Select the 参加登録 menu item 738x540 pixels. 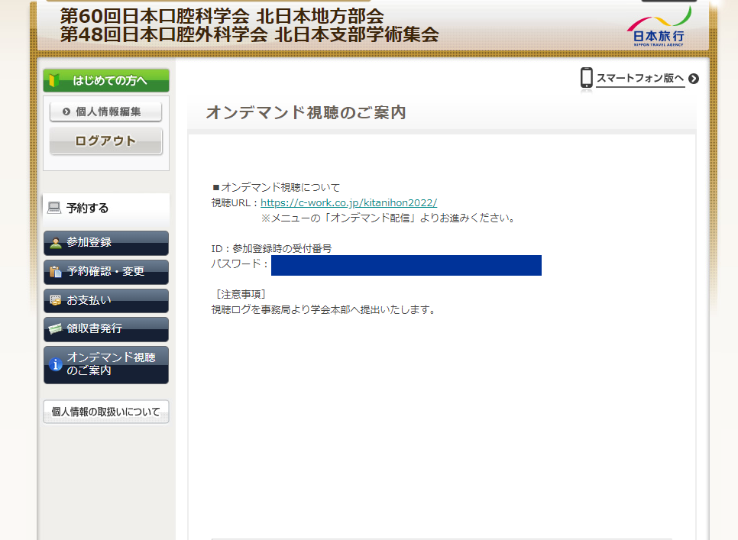pyautogui.click(x=106, y=243)
